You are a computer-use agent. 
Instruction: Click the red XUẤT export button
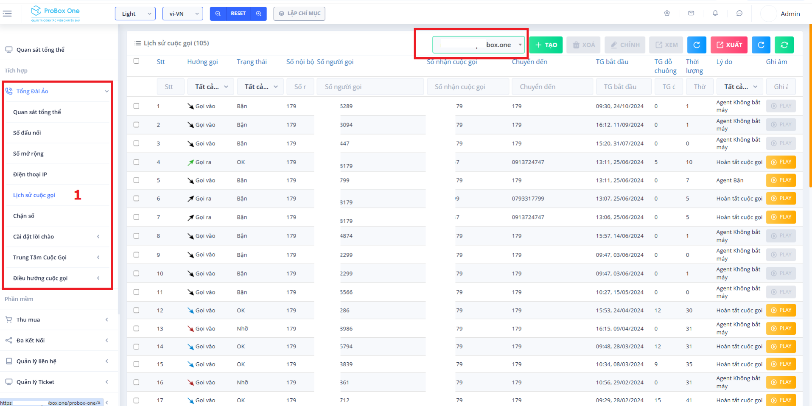(729, 45)
